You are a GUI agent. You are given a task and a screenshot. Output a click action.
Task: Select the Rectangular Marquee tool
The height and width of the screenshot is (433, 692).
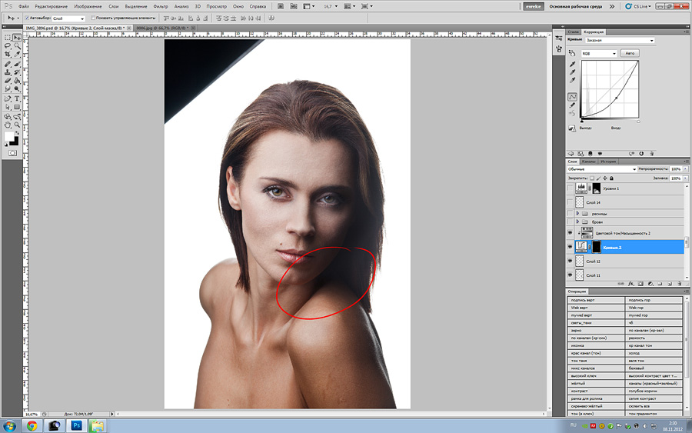pyautogui.click(x=8, y=38)
